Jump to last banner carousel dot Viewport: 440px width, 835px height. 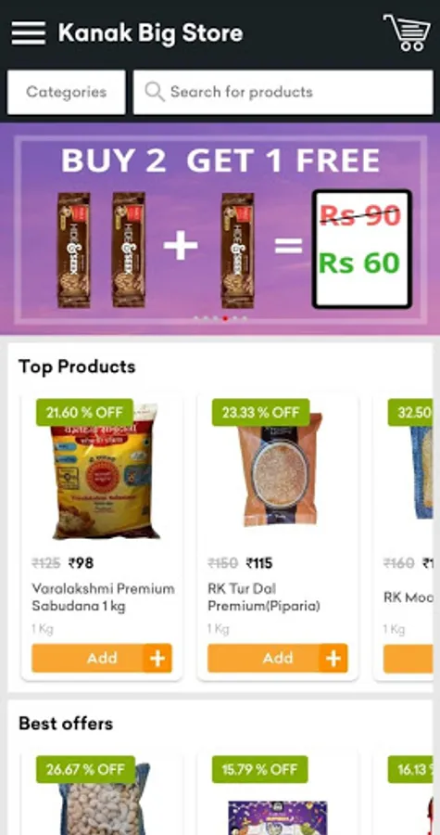click(x=245, y=318)
